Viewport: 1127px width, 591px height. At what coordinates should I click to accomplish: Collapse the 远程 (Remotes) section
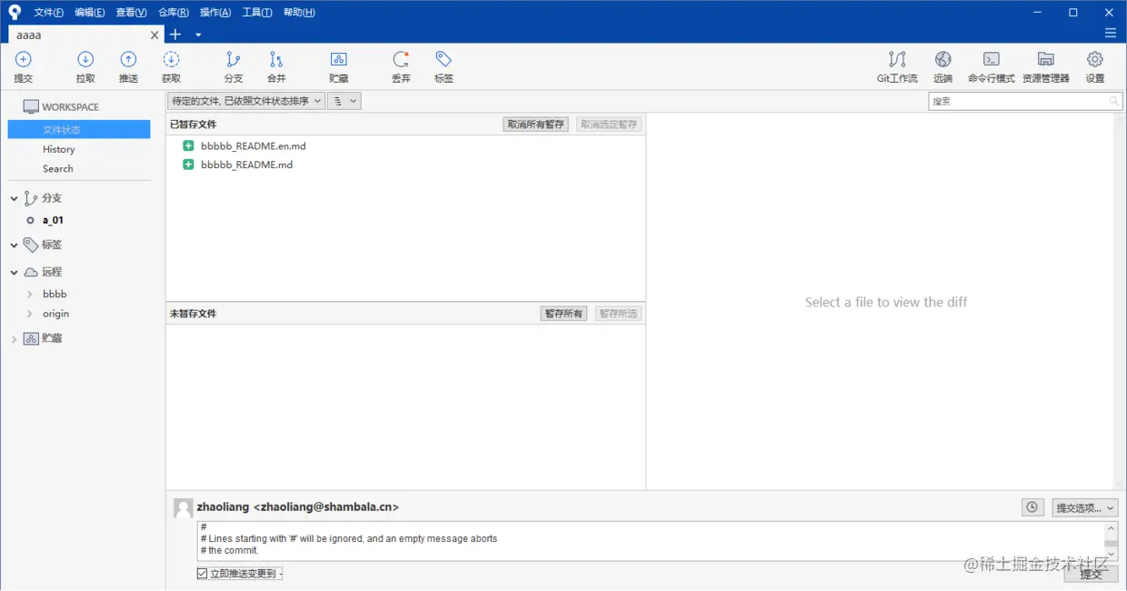[14, 272]
